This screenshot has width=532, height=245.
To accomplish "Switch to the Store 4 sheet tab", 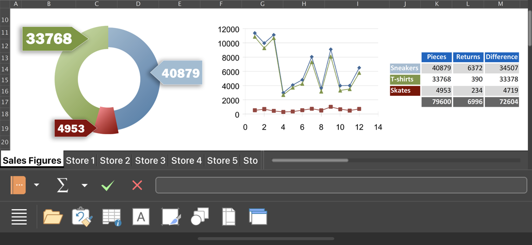I will (x=187, y=161).
